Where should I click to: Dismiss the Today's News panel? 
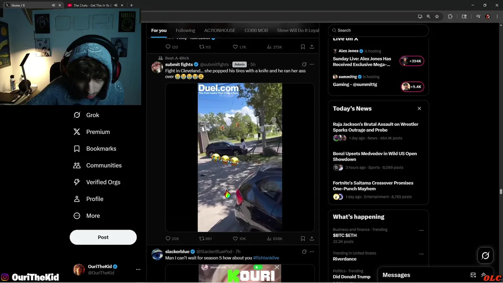pyautogui.click(x=419, y=108)
